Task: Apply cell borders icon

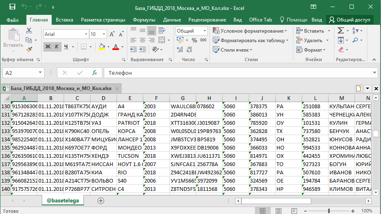Action: 83,47
